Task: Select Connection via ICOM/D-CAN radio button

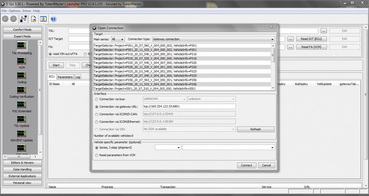Action: point(97,114)
